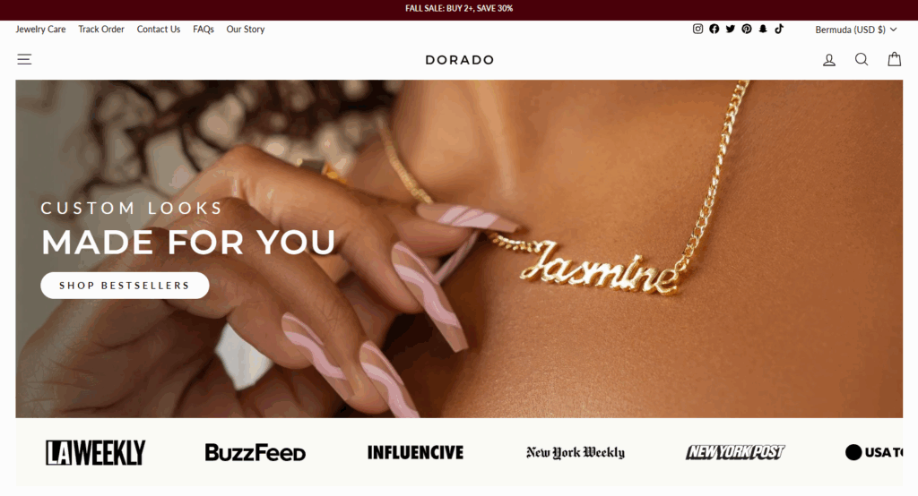Go to Jewelry Care page
The height and width of the screenshot is (496, 918).
coord(40,30)
